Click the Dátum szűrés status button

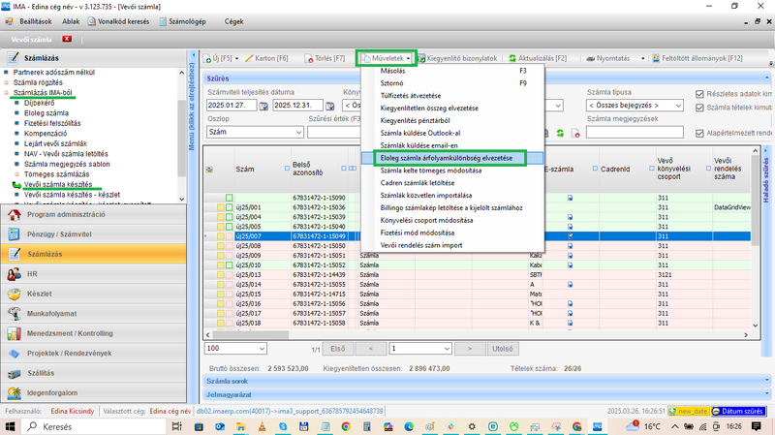738,412
